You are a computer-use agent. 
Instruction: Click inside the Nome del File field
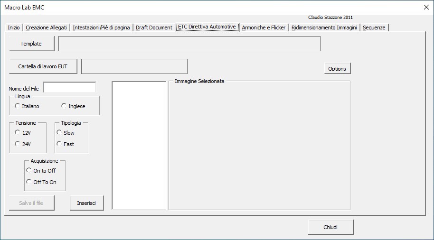[x=70, y=87]
